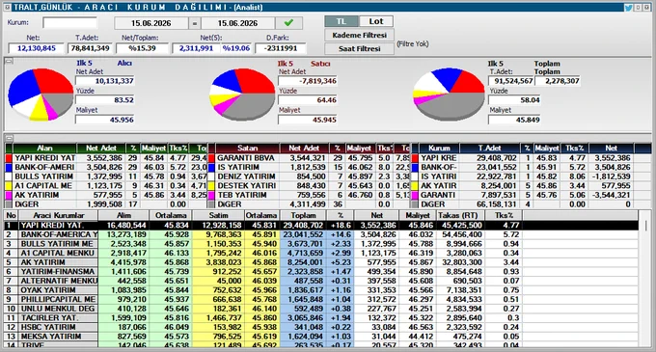The height and width of the screenshot is (352, 656).
Task: Select the HSBC YATIRIM row
Action: tap(321, 327)
